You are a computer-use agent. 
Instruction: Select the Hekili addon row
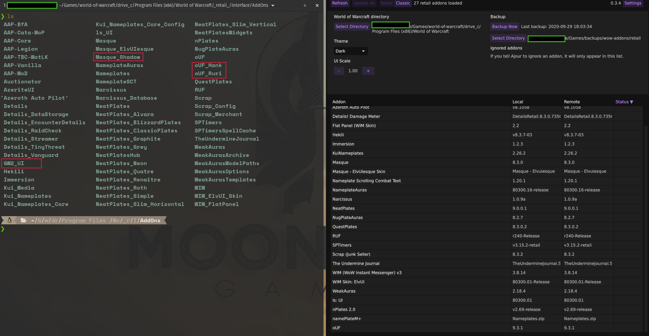coord(487,135)
